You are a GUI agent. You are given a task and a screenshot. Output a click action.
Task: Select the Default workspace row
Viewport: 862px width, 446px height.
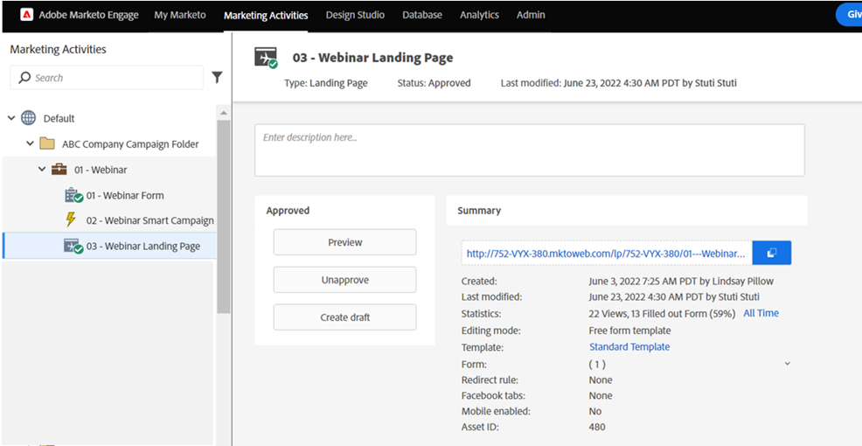tap(59, 118)
